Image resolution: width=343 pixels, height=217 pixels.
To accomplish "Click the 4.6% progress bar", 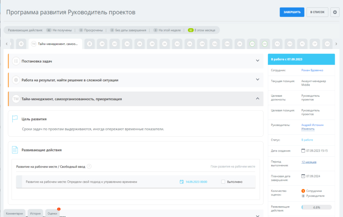I will coord(316,207).
